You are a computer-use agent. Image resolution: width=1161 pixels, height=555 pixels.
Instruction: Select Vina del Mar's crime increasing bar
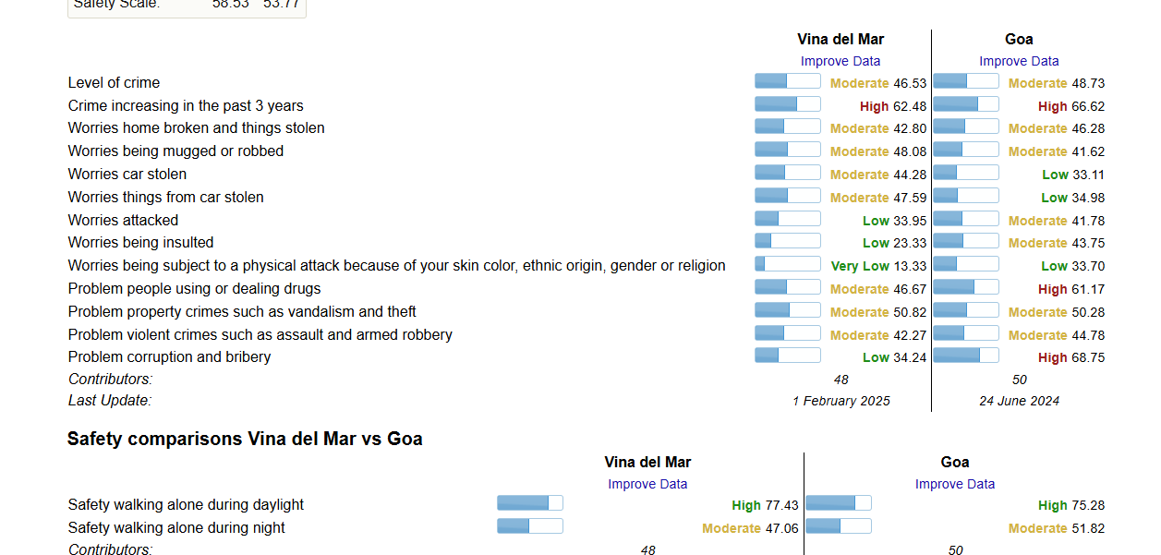(787, 104)
